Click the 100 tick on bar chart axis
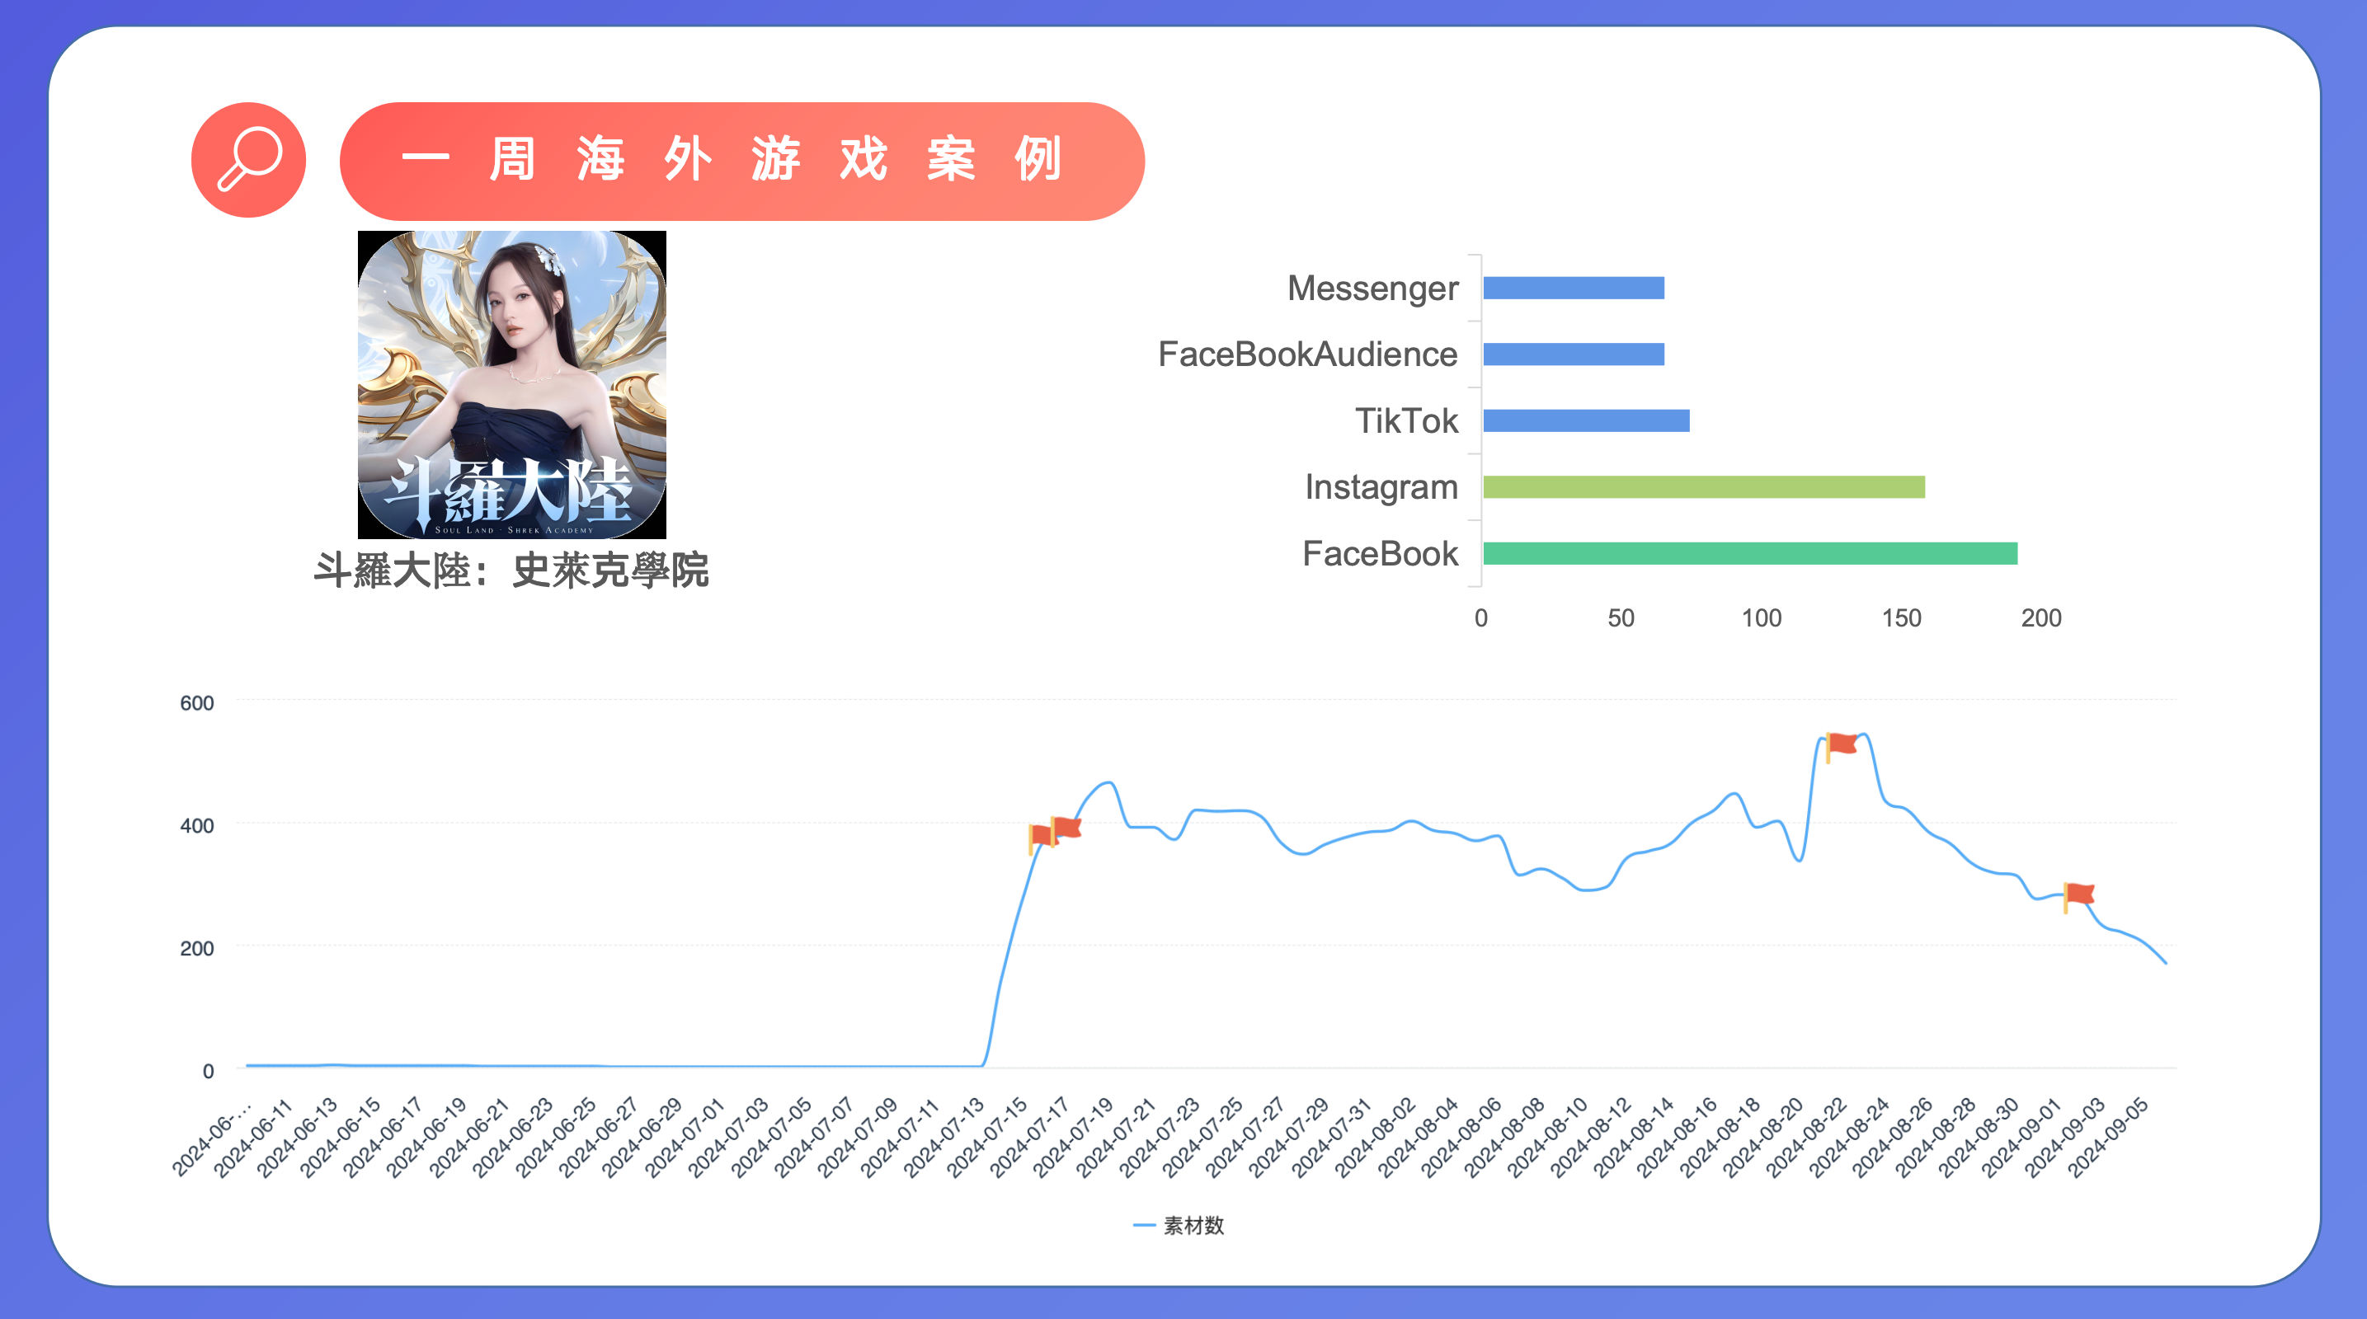 coord(1762,618)
